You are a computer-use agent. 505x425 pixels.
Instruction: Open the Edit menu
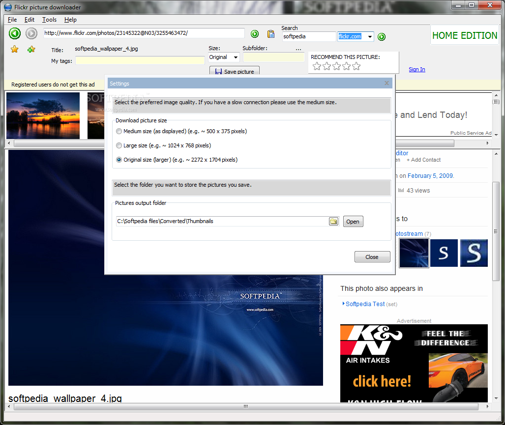point(30,20)
